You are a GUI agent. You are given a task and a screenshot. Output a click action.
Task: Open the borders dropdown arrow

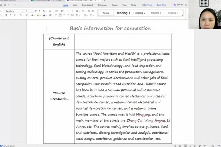pyautogui.click(x=94, y=15)
